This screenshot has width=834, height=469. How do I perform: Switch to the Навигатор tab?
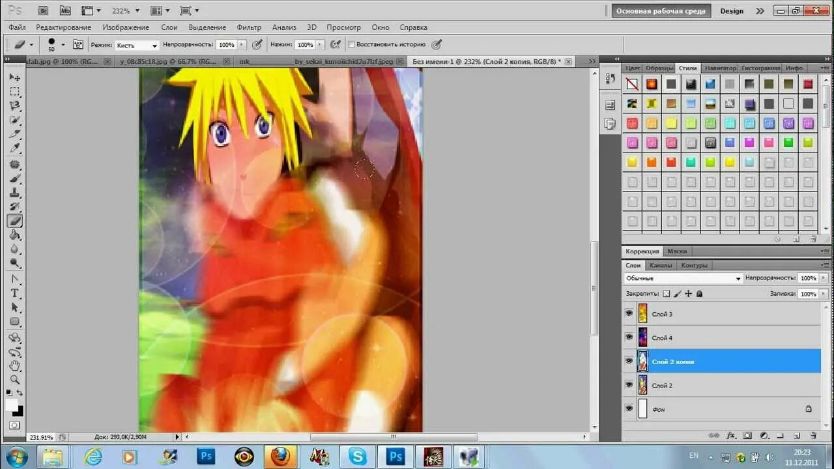[720, 68]
